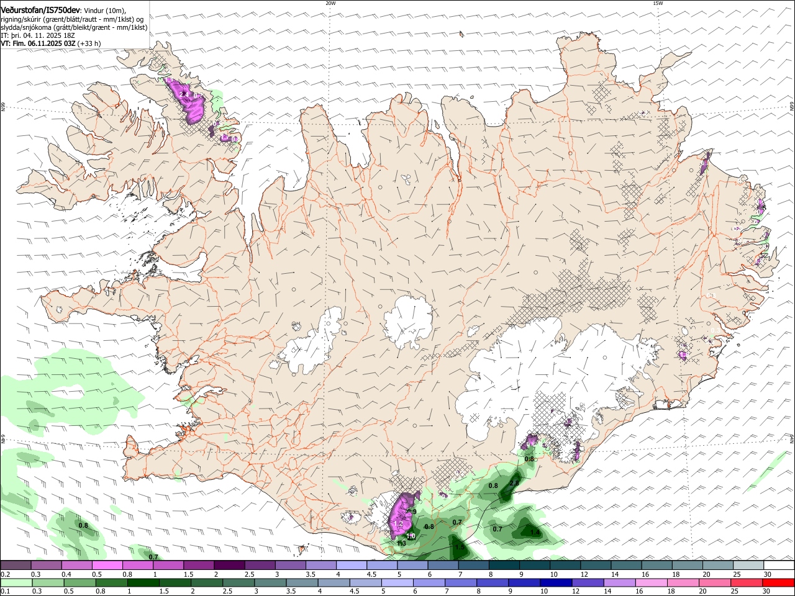Click the '15W' longitude label
The image size is (795, 596).
[x=658, y=3]
